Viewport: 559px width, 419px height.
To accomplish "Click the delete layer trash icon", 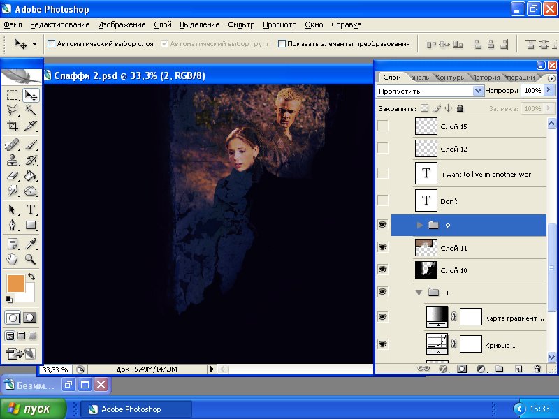I will tap(537, 368).
